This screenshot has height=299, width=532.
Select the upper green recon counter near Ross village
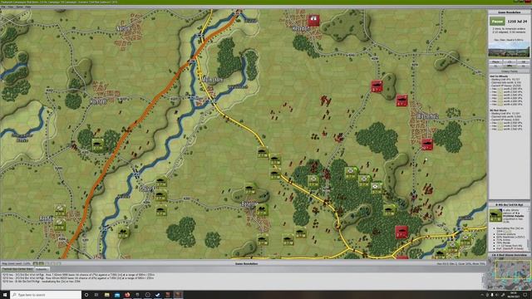[60, 210]
